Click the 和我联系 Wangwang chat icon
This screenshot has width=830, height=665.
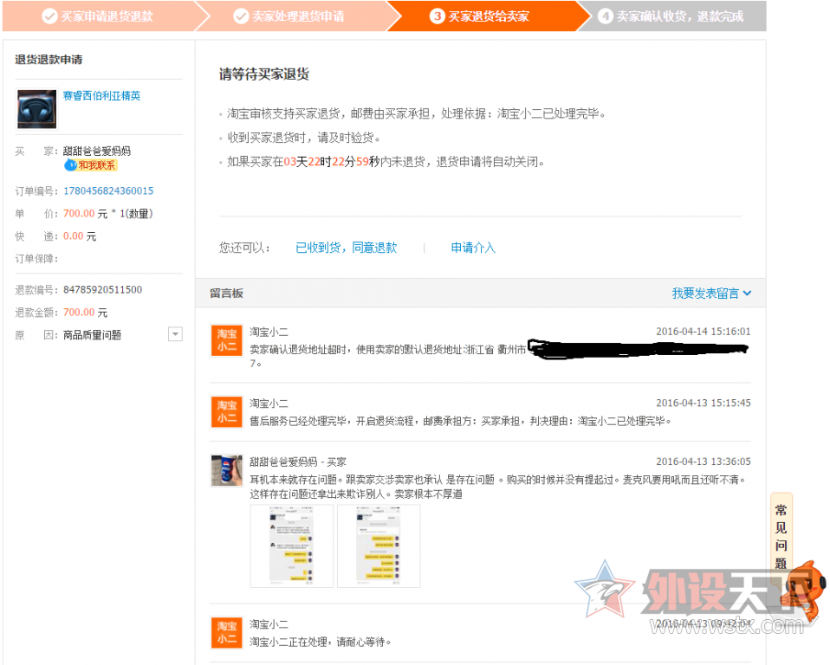[x=91, y=165]
